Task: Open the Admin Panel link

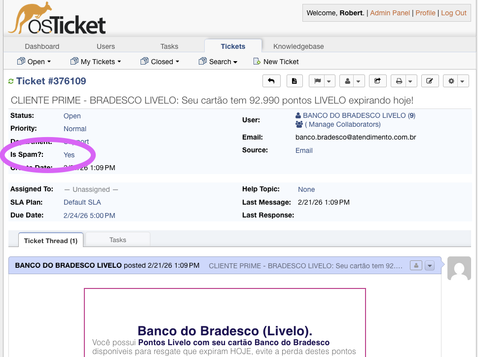Action: pos(390,13)
